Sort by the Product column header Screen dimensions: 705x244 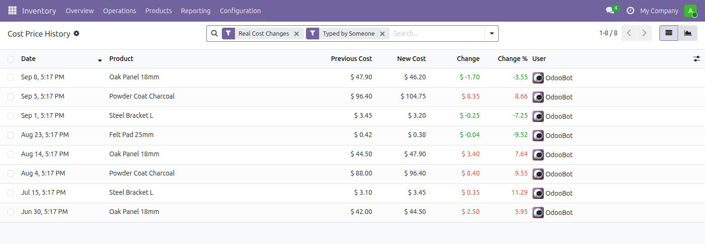121,59
